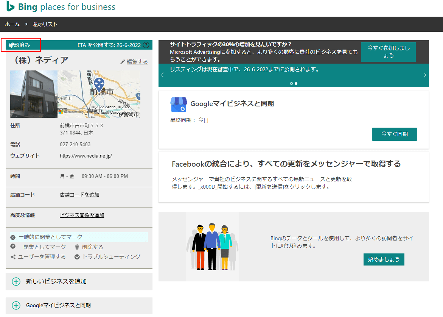443x317 pixels.
Task: Click the Facebookの統合 heading
Action: (286, 164)
